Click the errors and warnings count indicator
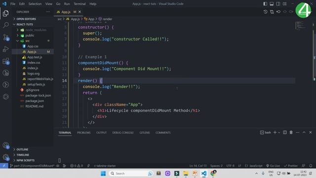The height and width of the screenshot is (178, 316). click(x=77, y=166)
